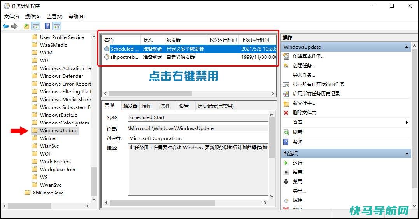This screenshot has width=419, height=219.
Task: Click the Back arrow toolbar icon
Action: [5, 26]
